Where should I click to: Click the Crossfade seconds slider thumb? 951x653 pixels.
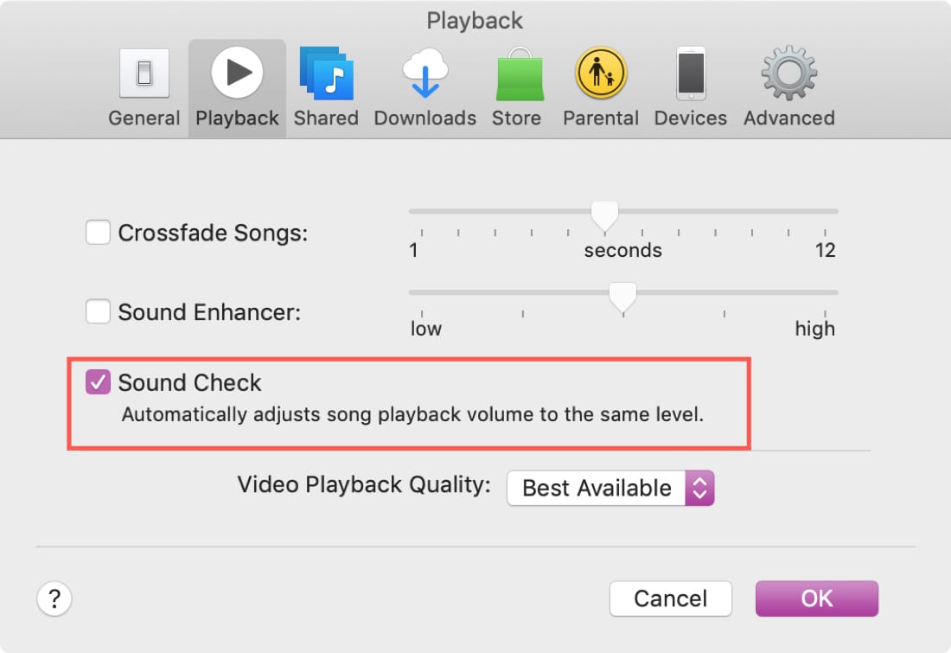coord(604,216)
